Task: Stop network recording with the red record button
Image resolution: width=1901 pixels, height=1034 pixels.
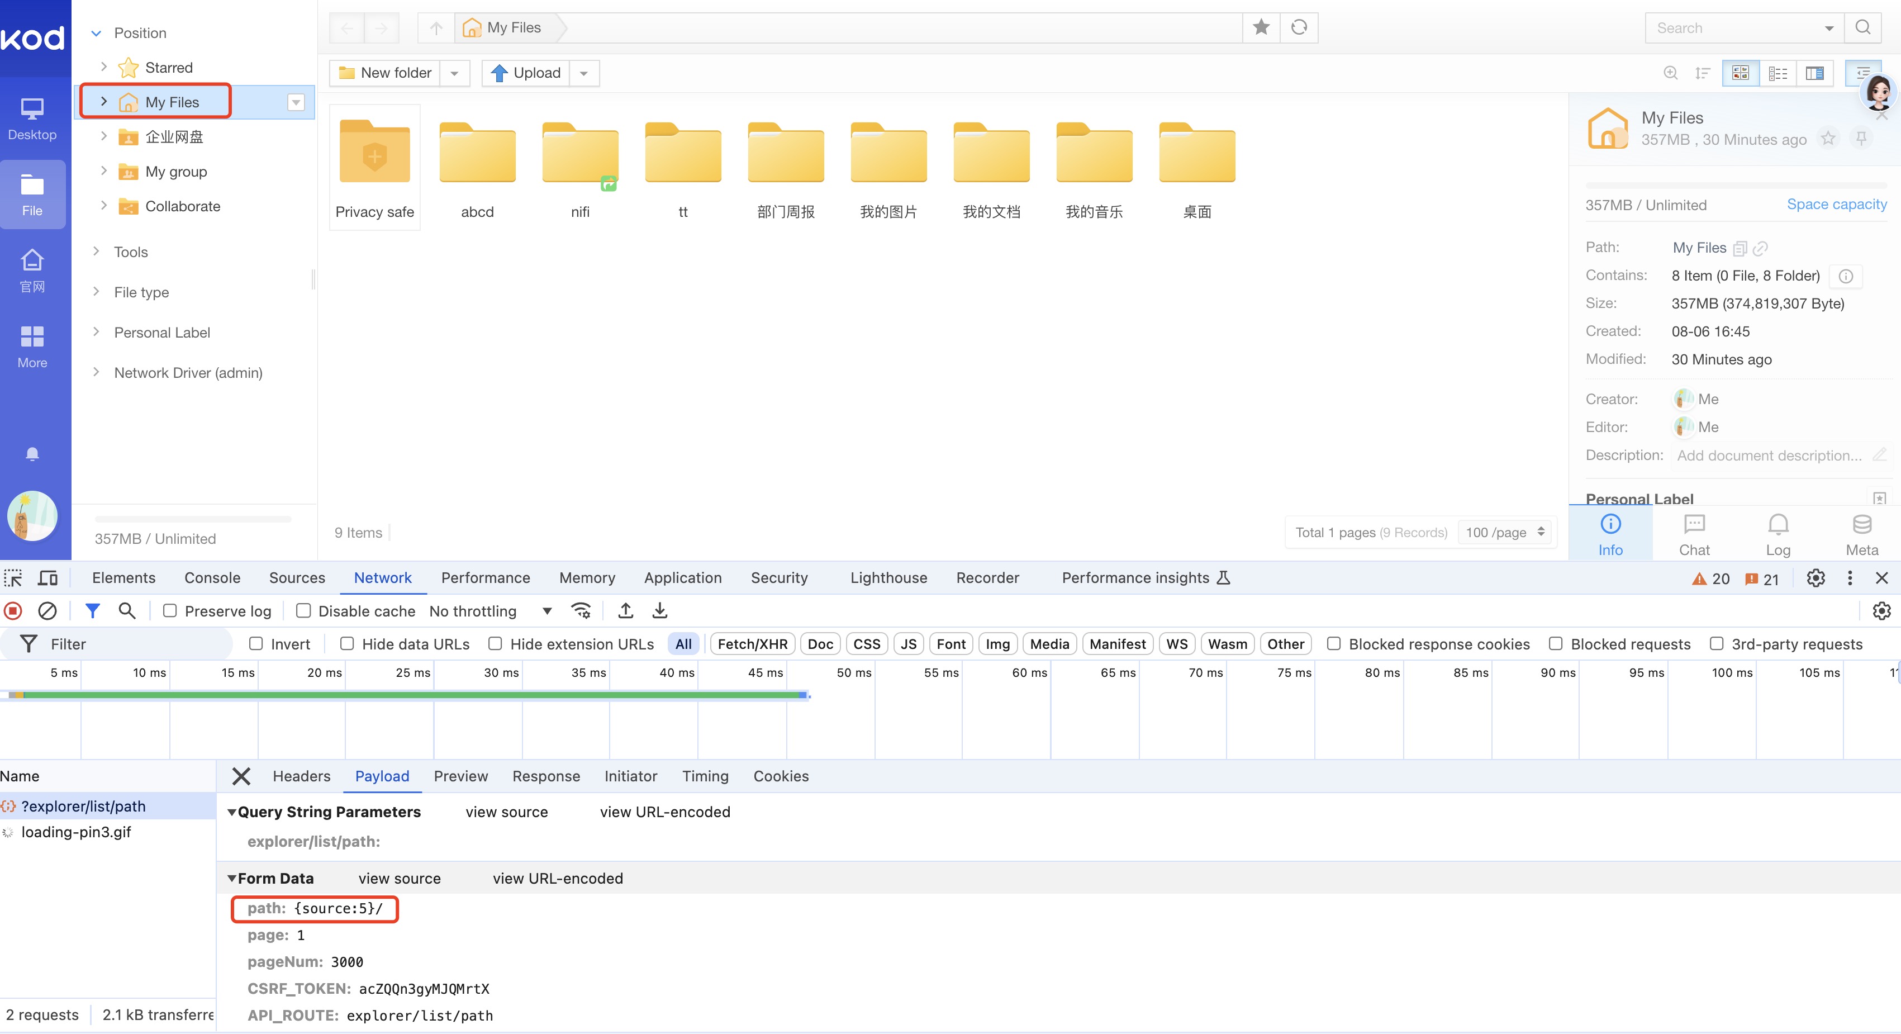Action: (12, 611)
